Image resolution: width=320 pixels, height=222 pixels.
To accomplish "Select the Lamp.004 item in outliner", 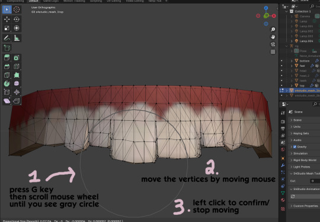I will point(306,41).
